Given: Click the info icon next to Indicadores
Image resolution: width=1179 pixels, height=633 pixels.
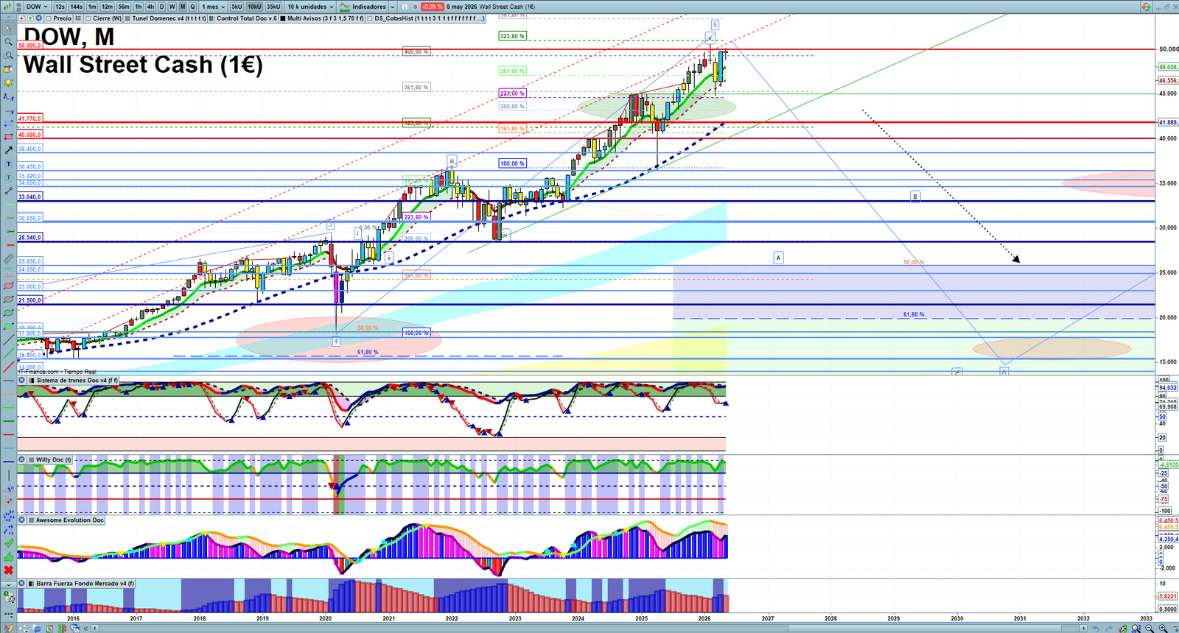Looking at the screenshot, I should [x=405, y=7].
